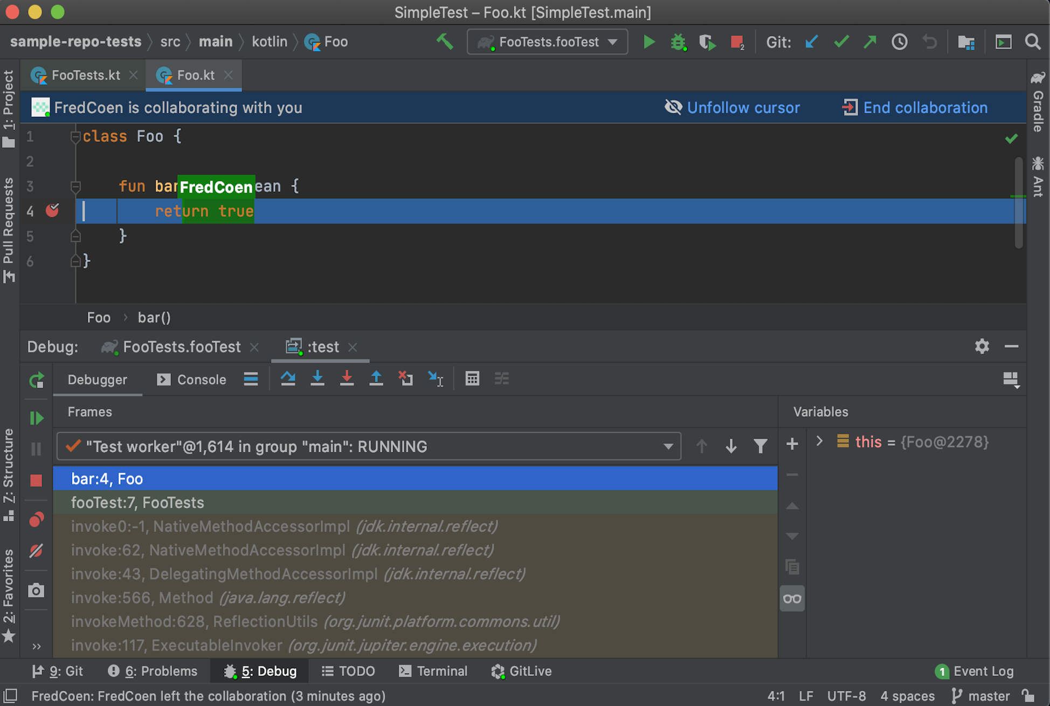Toggle tool window bars bottom-left icon

(x=11, y=696)
